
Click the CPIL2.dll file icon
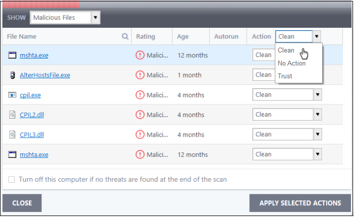tap(12, 115)
